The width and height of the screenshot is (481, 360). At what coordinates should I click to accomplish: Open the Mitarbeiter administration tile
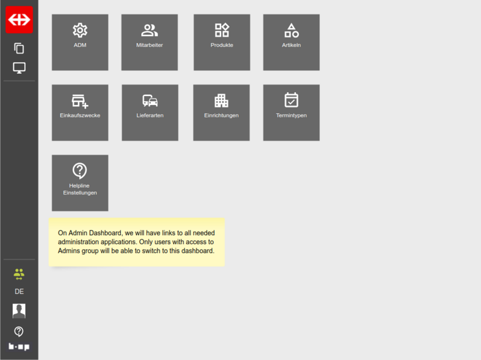tap(150, 42)
